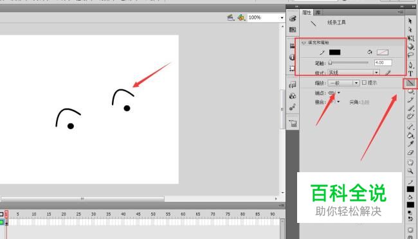Open the Motion Presets panel icon

tap(293, 107)
